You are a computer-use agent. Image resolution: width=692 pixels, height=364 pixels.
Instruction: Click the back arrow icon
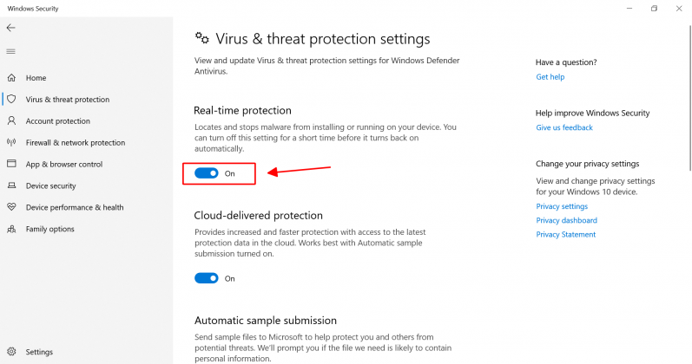click(11, 28)
